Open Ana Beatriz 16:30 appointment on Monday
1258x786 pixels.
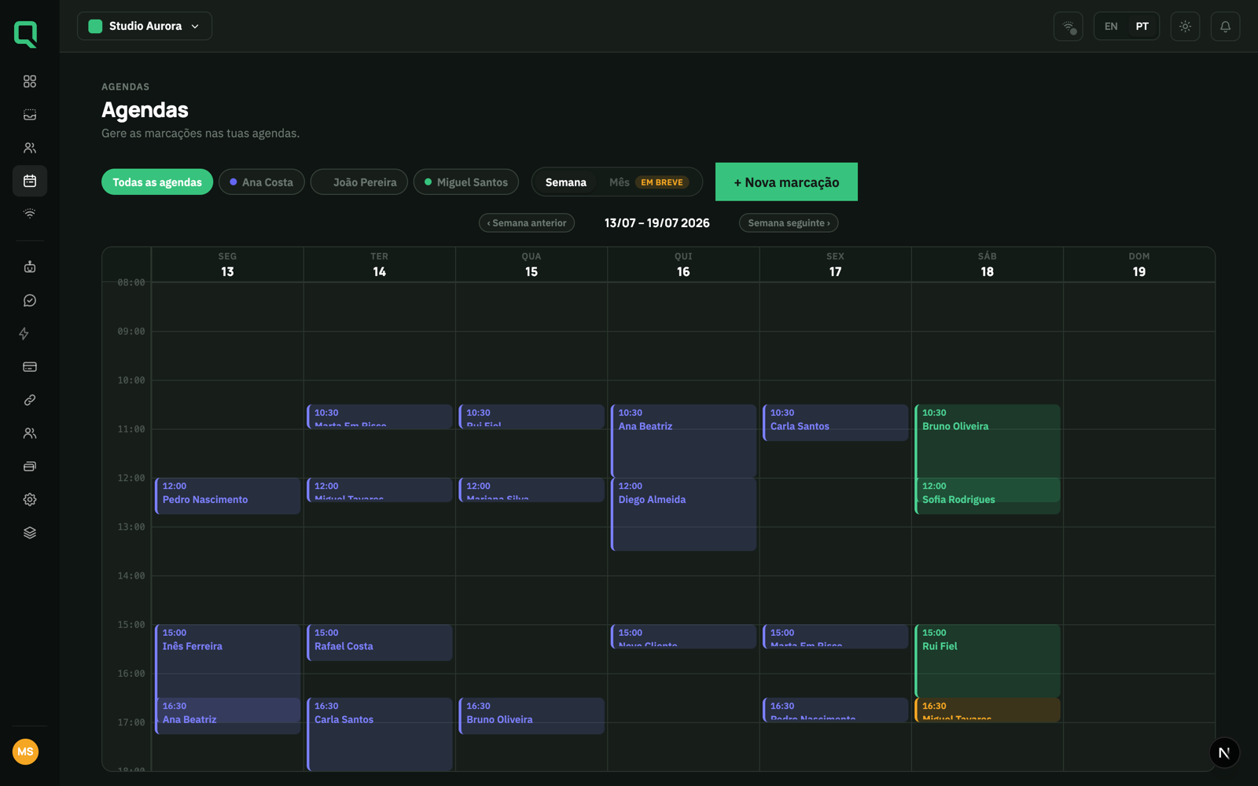coord(228,716)
